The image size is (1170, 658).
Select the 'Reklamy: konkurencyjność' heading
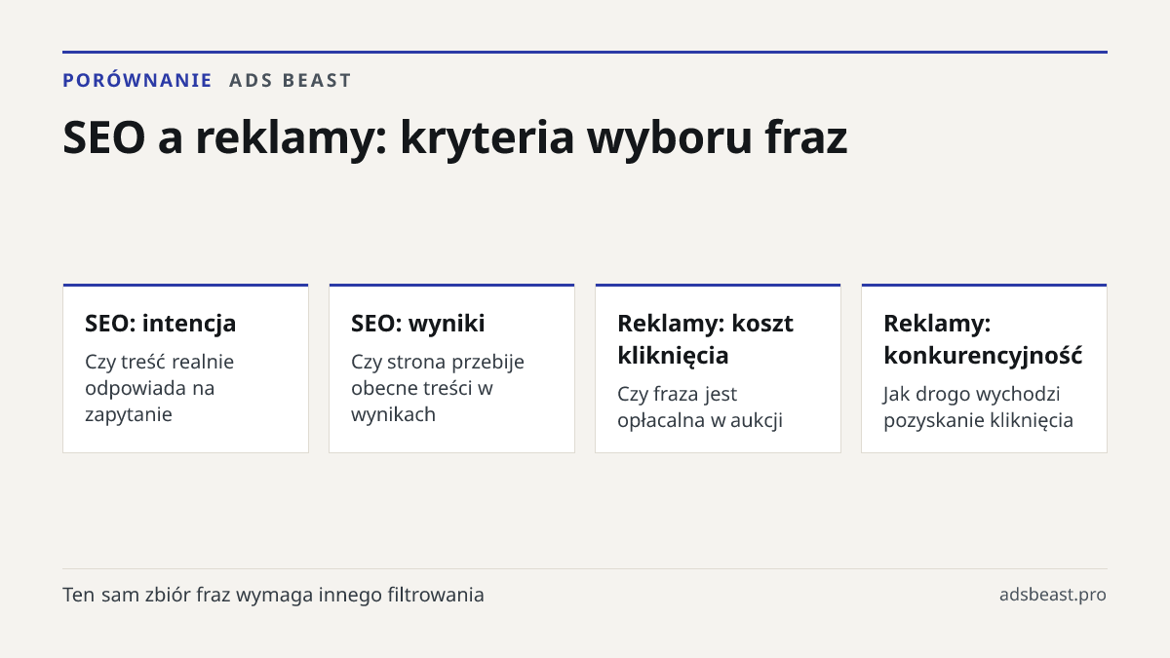point(983,339)
